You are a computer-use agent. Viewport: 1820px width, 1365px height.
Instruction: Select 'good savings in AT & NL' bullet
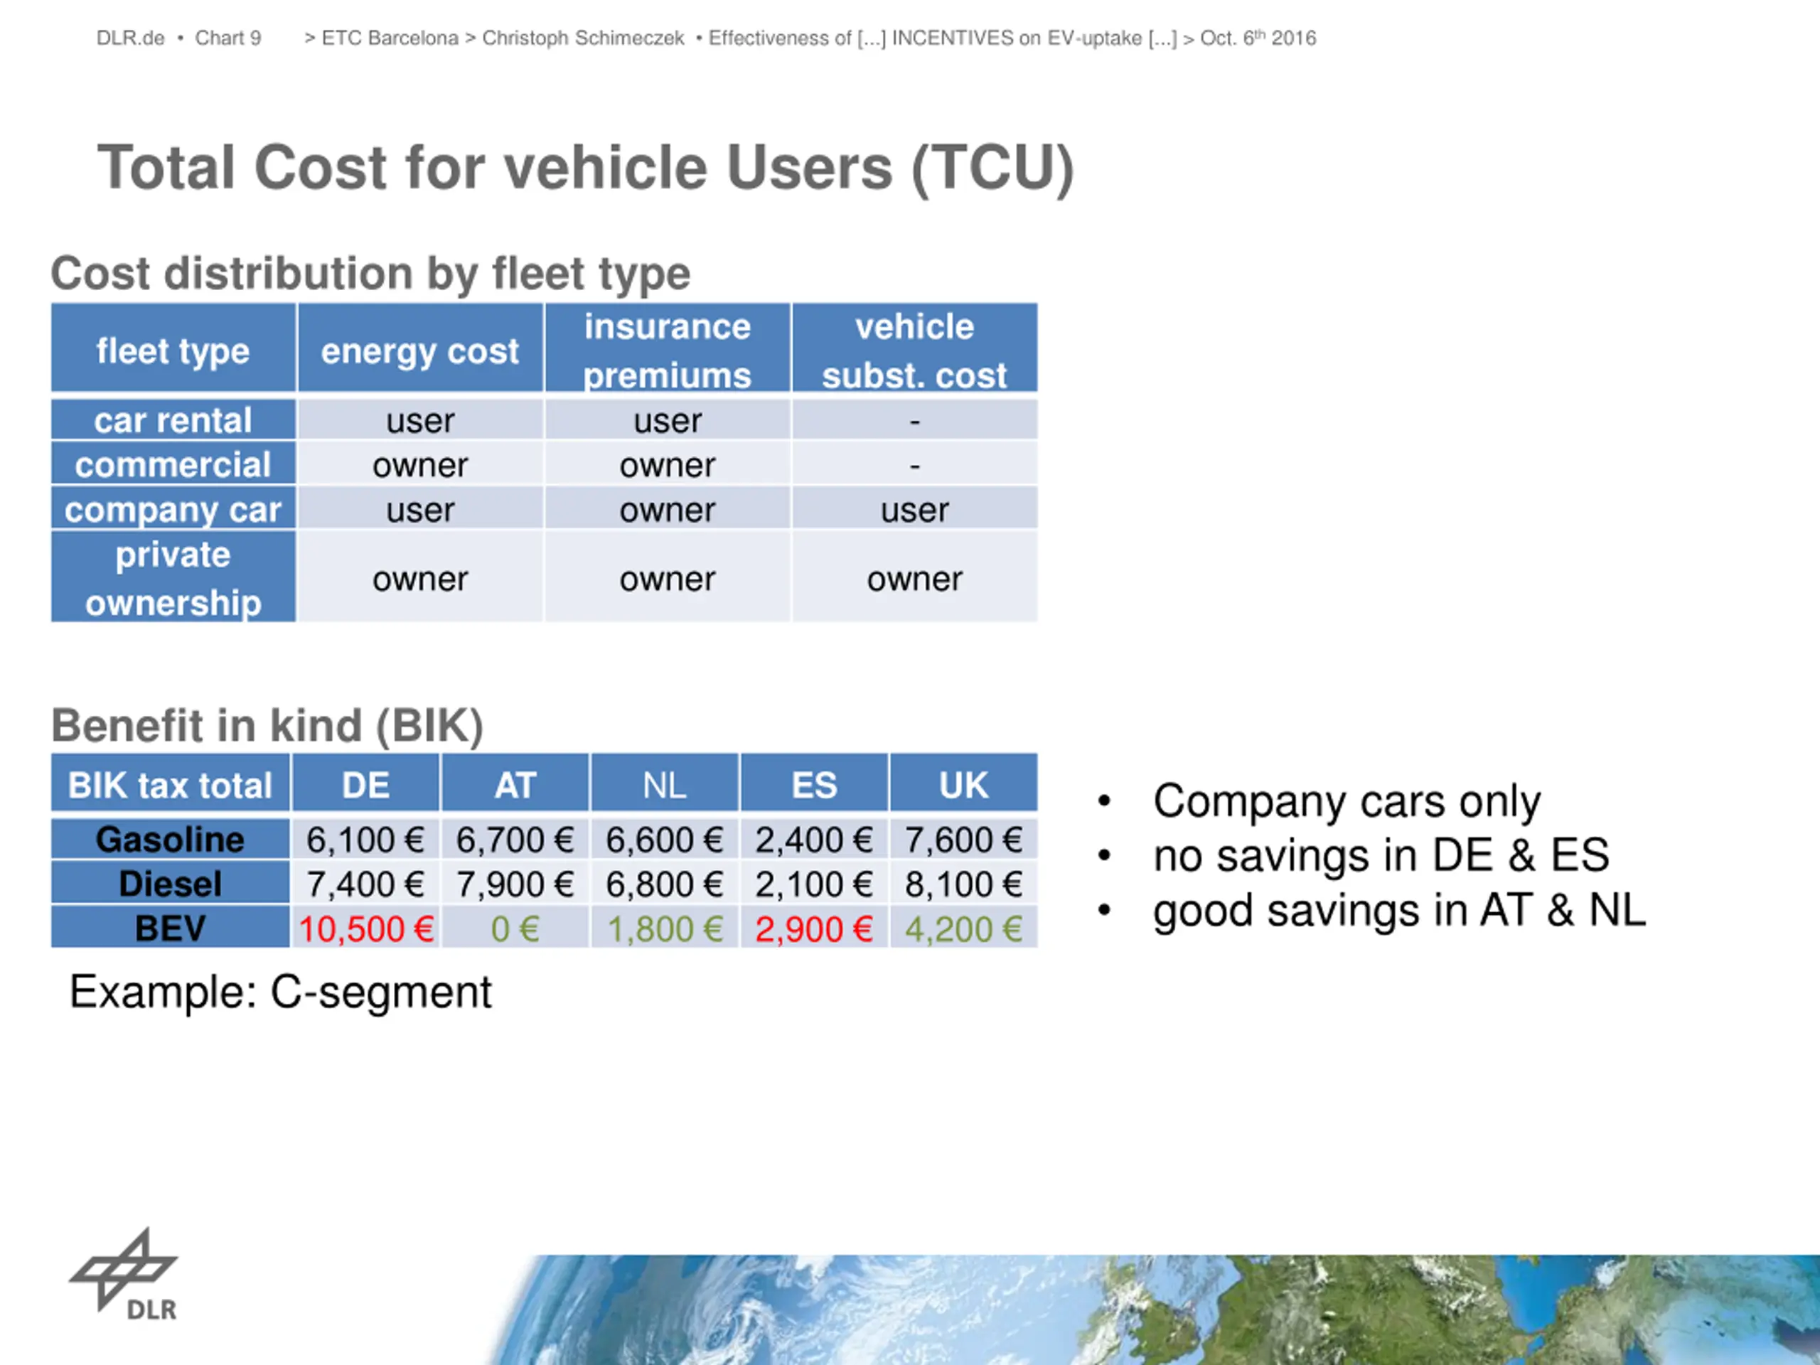click(1398, 910)
